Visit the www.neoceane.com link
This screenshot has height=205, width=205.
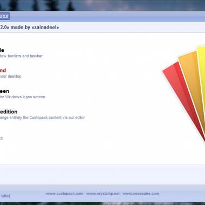tap(141, 194)
